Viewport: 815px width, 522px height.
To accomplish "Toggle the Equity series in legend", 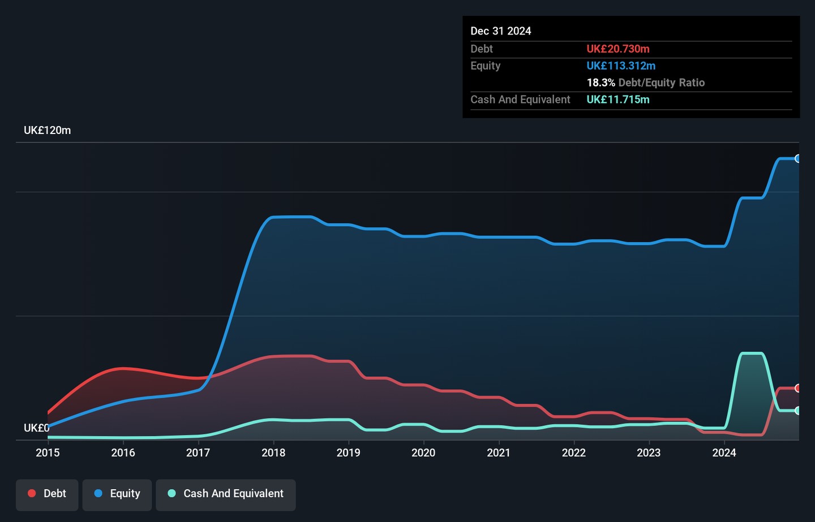I will tap(117, 494).
